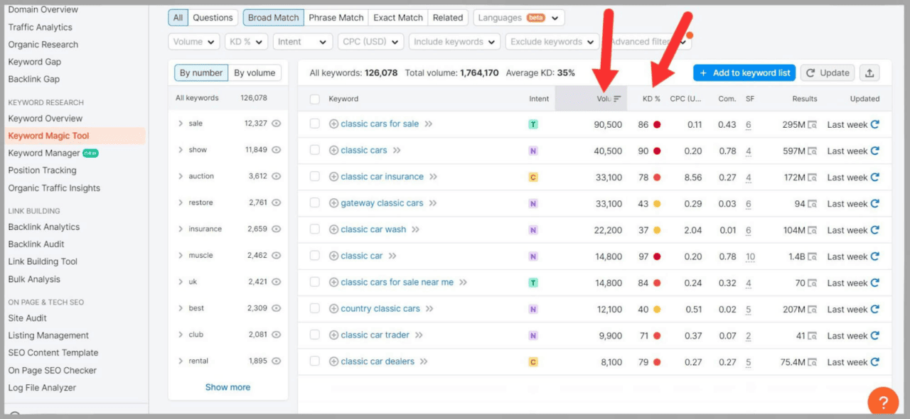The width and height of the screenshot is (910, 419).
Task: Click the plus icon beside classic car insurance
Action: (x=334, y=177)
